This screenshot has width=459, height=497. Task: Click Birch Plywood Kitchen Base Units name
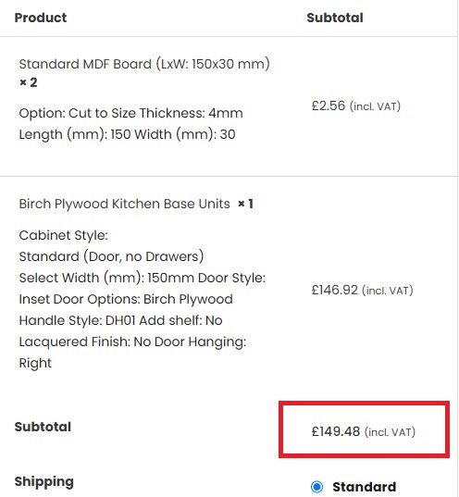coord(124,204)
